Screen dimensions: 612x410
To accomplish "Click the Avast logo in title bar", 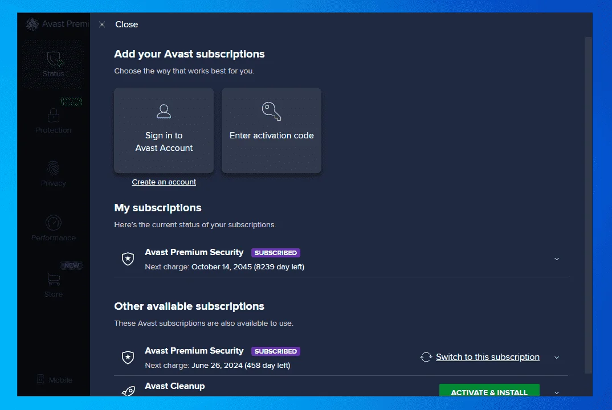I will pyautogui.click(x=32, y=24).
